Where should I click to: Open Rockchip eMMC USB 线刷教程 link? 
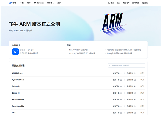pyautogui.click(x=124, y=50)
